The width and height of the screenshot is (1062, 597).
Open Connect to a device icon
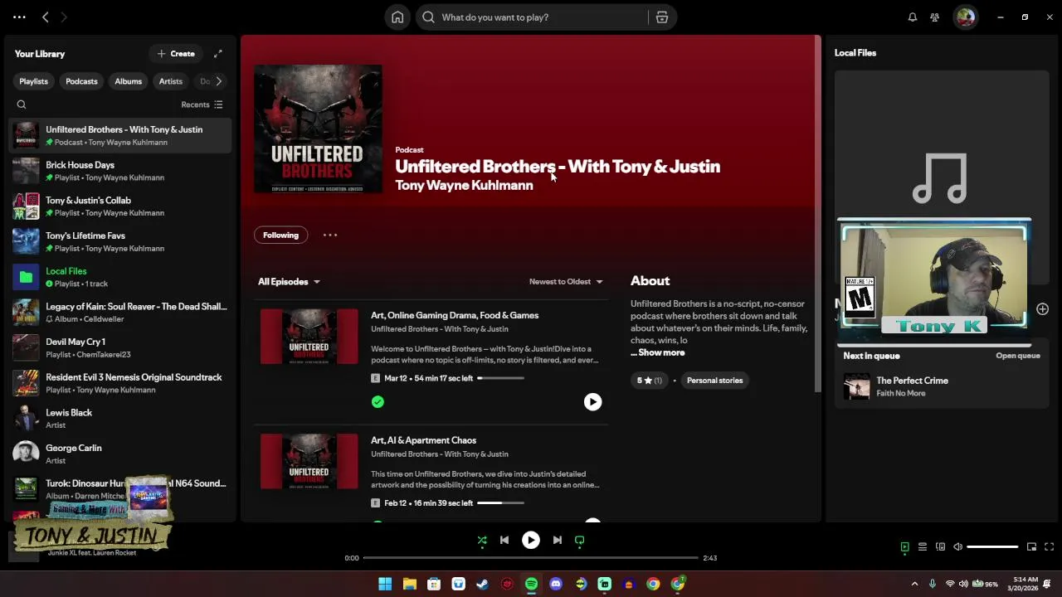tap(940, 547)
